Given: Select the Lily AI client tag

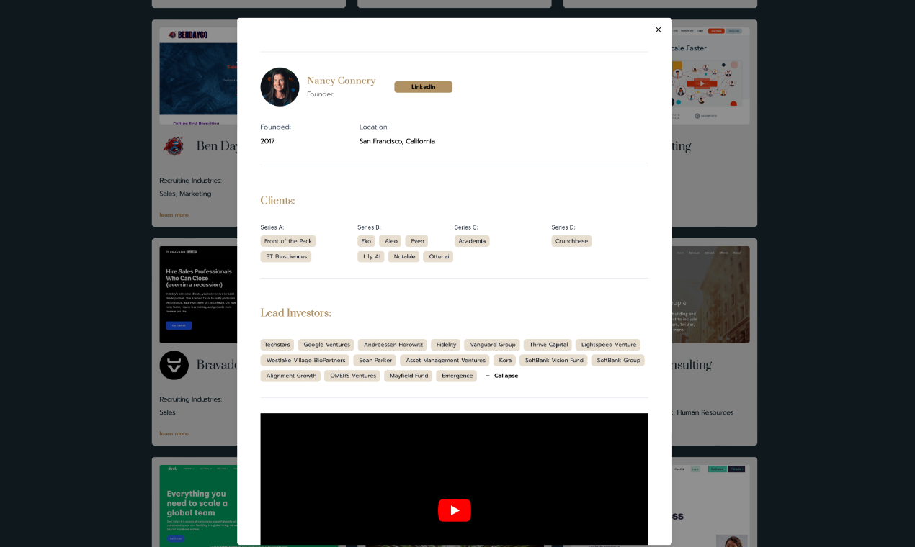Looking at the screenshot, I should (x=371, y=256).
